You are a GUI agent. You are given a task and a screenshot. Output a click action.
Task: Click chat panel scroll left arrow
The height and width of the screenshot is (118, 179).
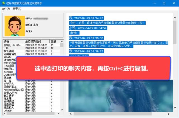tap(71, 114)
